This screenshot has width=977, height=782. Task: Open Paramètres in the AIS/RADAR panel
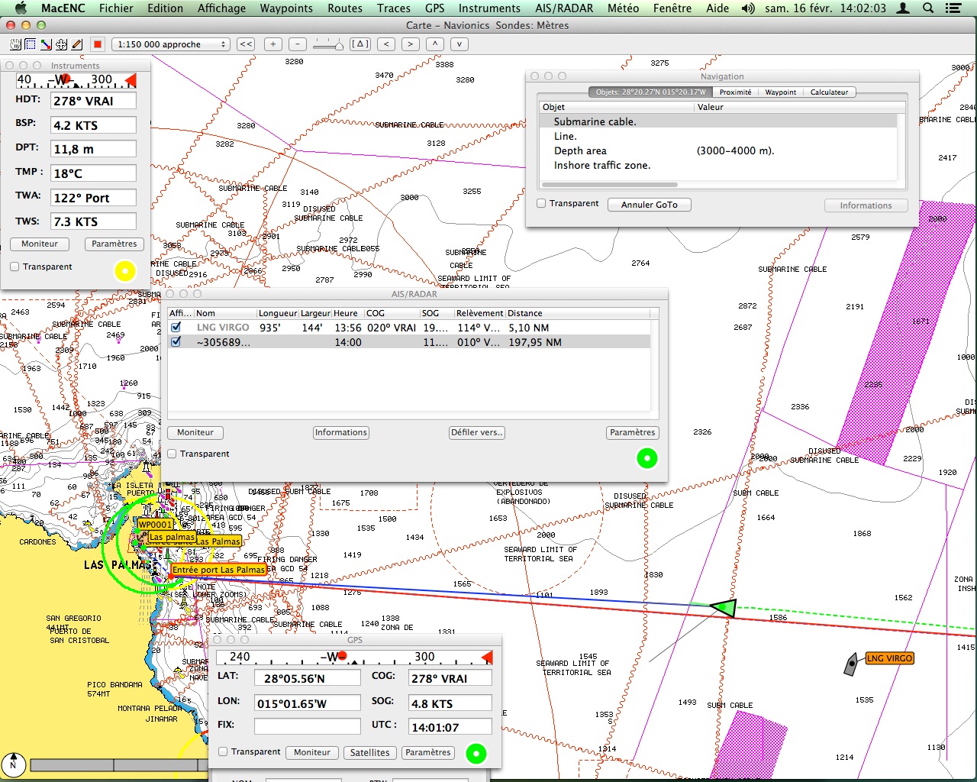coord(633,432)
